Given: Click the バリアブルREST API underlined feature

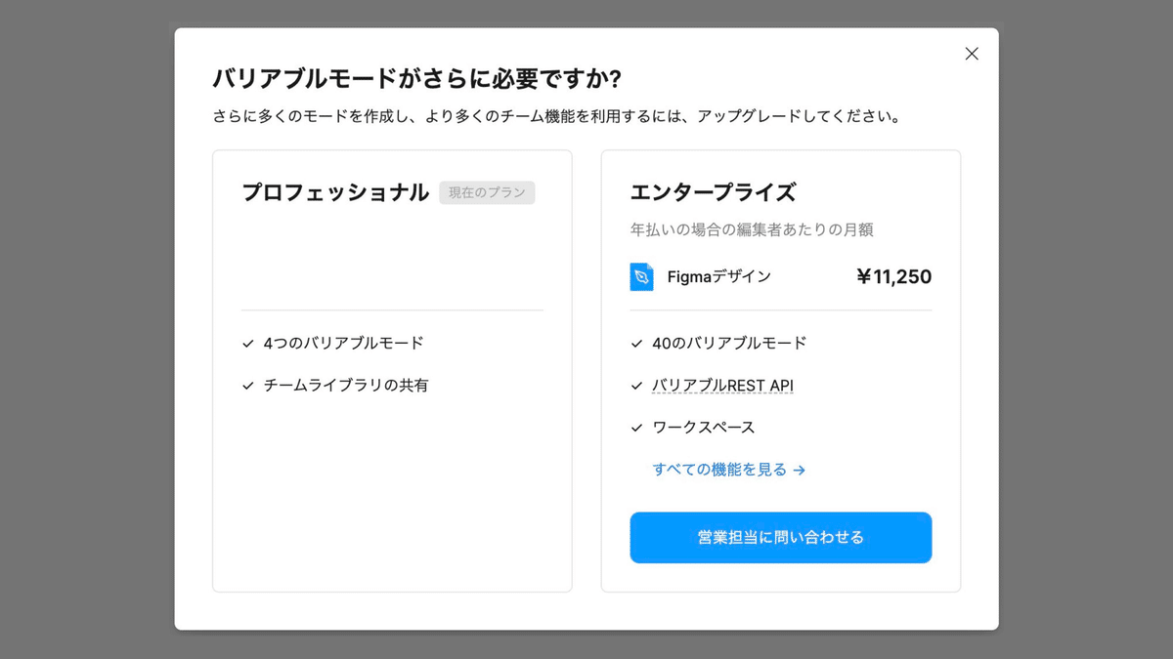Looking at the screenshot, I should pyautogui.click(x=722, y=386).
